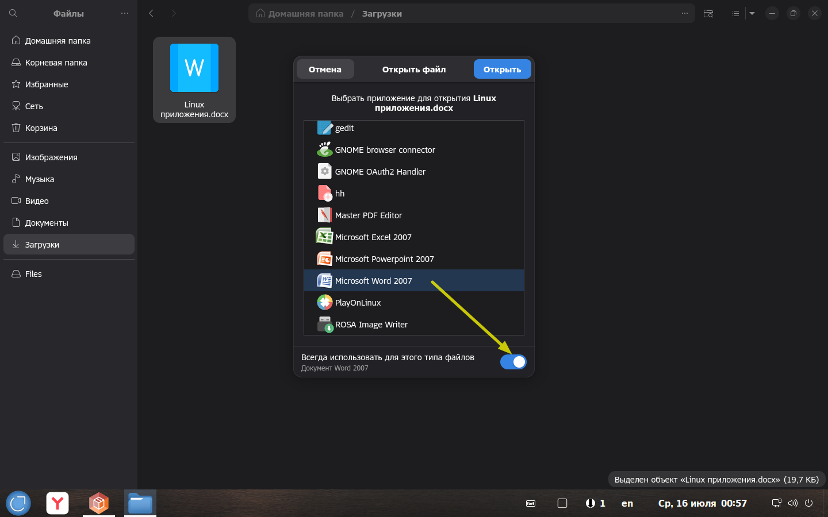Click the workspace indicator showing 1
Image resolution: width=828 pixels, height=517 pixels.
[x=595, y=503]
